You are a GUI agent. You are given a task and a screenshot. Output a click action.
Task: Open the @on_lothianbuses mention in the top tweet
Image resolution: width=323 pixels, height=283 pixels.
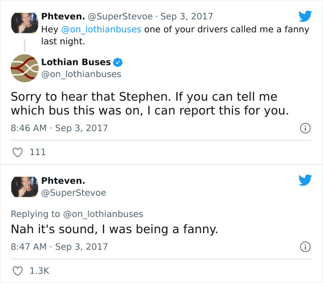[x=101, y=30]
